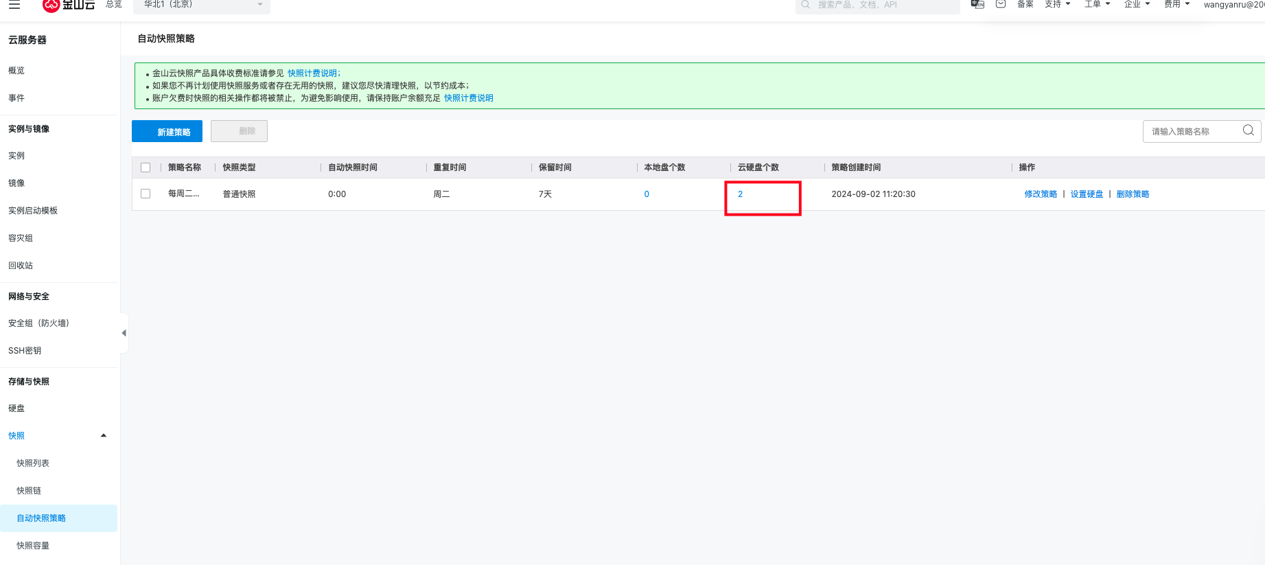Check the 每周二 policy row checkbox

click(x=146, y=194)
